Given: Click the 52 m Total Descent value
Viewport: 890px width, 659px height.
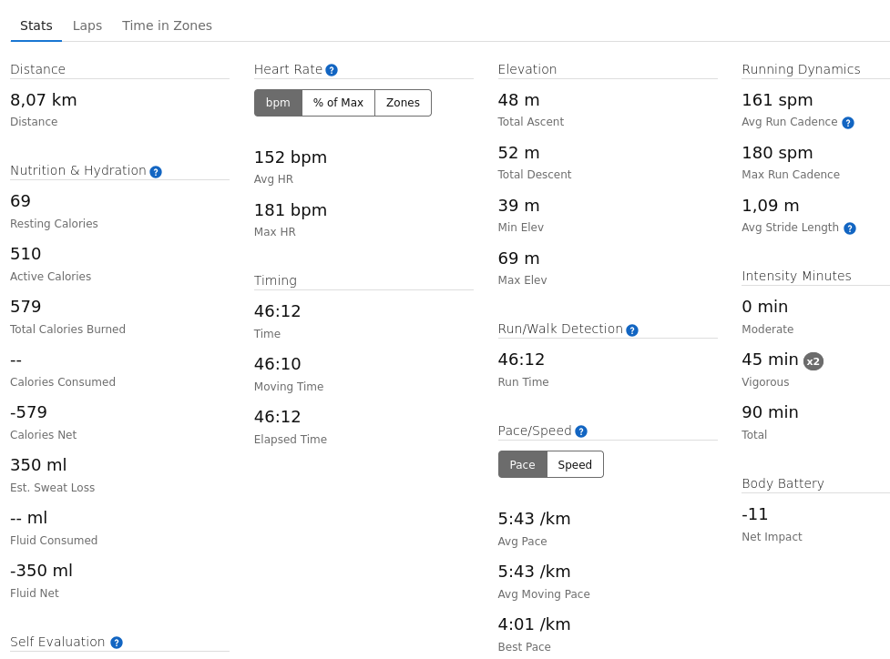Looking at the screenshot, I should pyautogui.click(x=519, y=153).
